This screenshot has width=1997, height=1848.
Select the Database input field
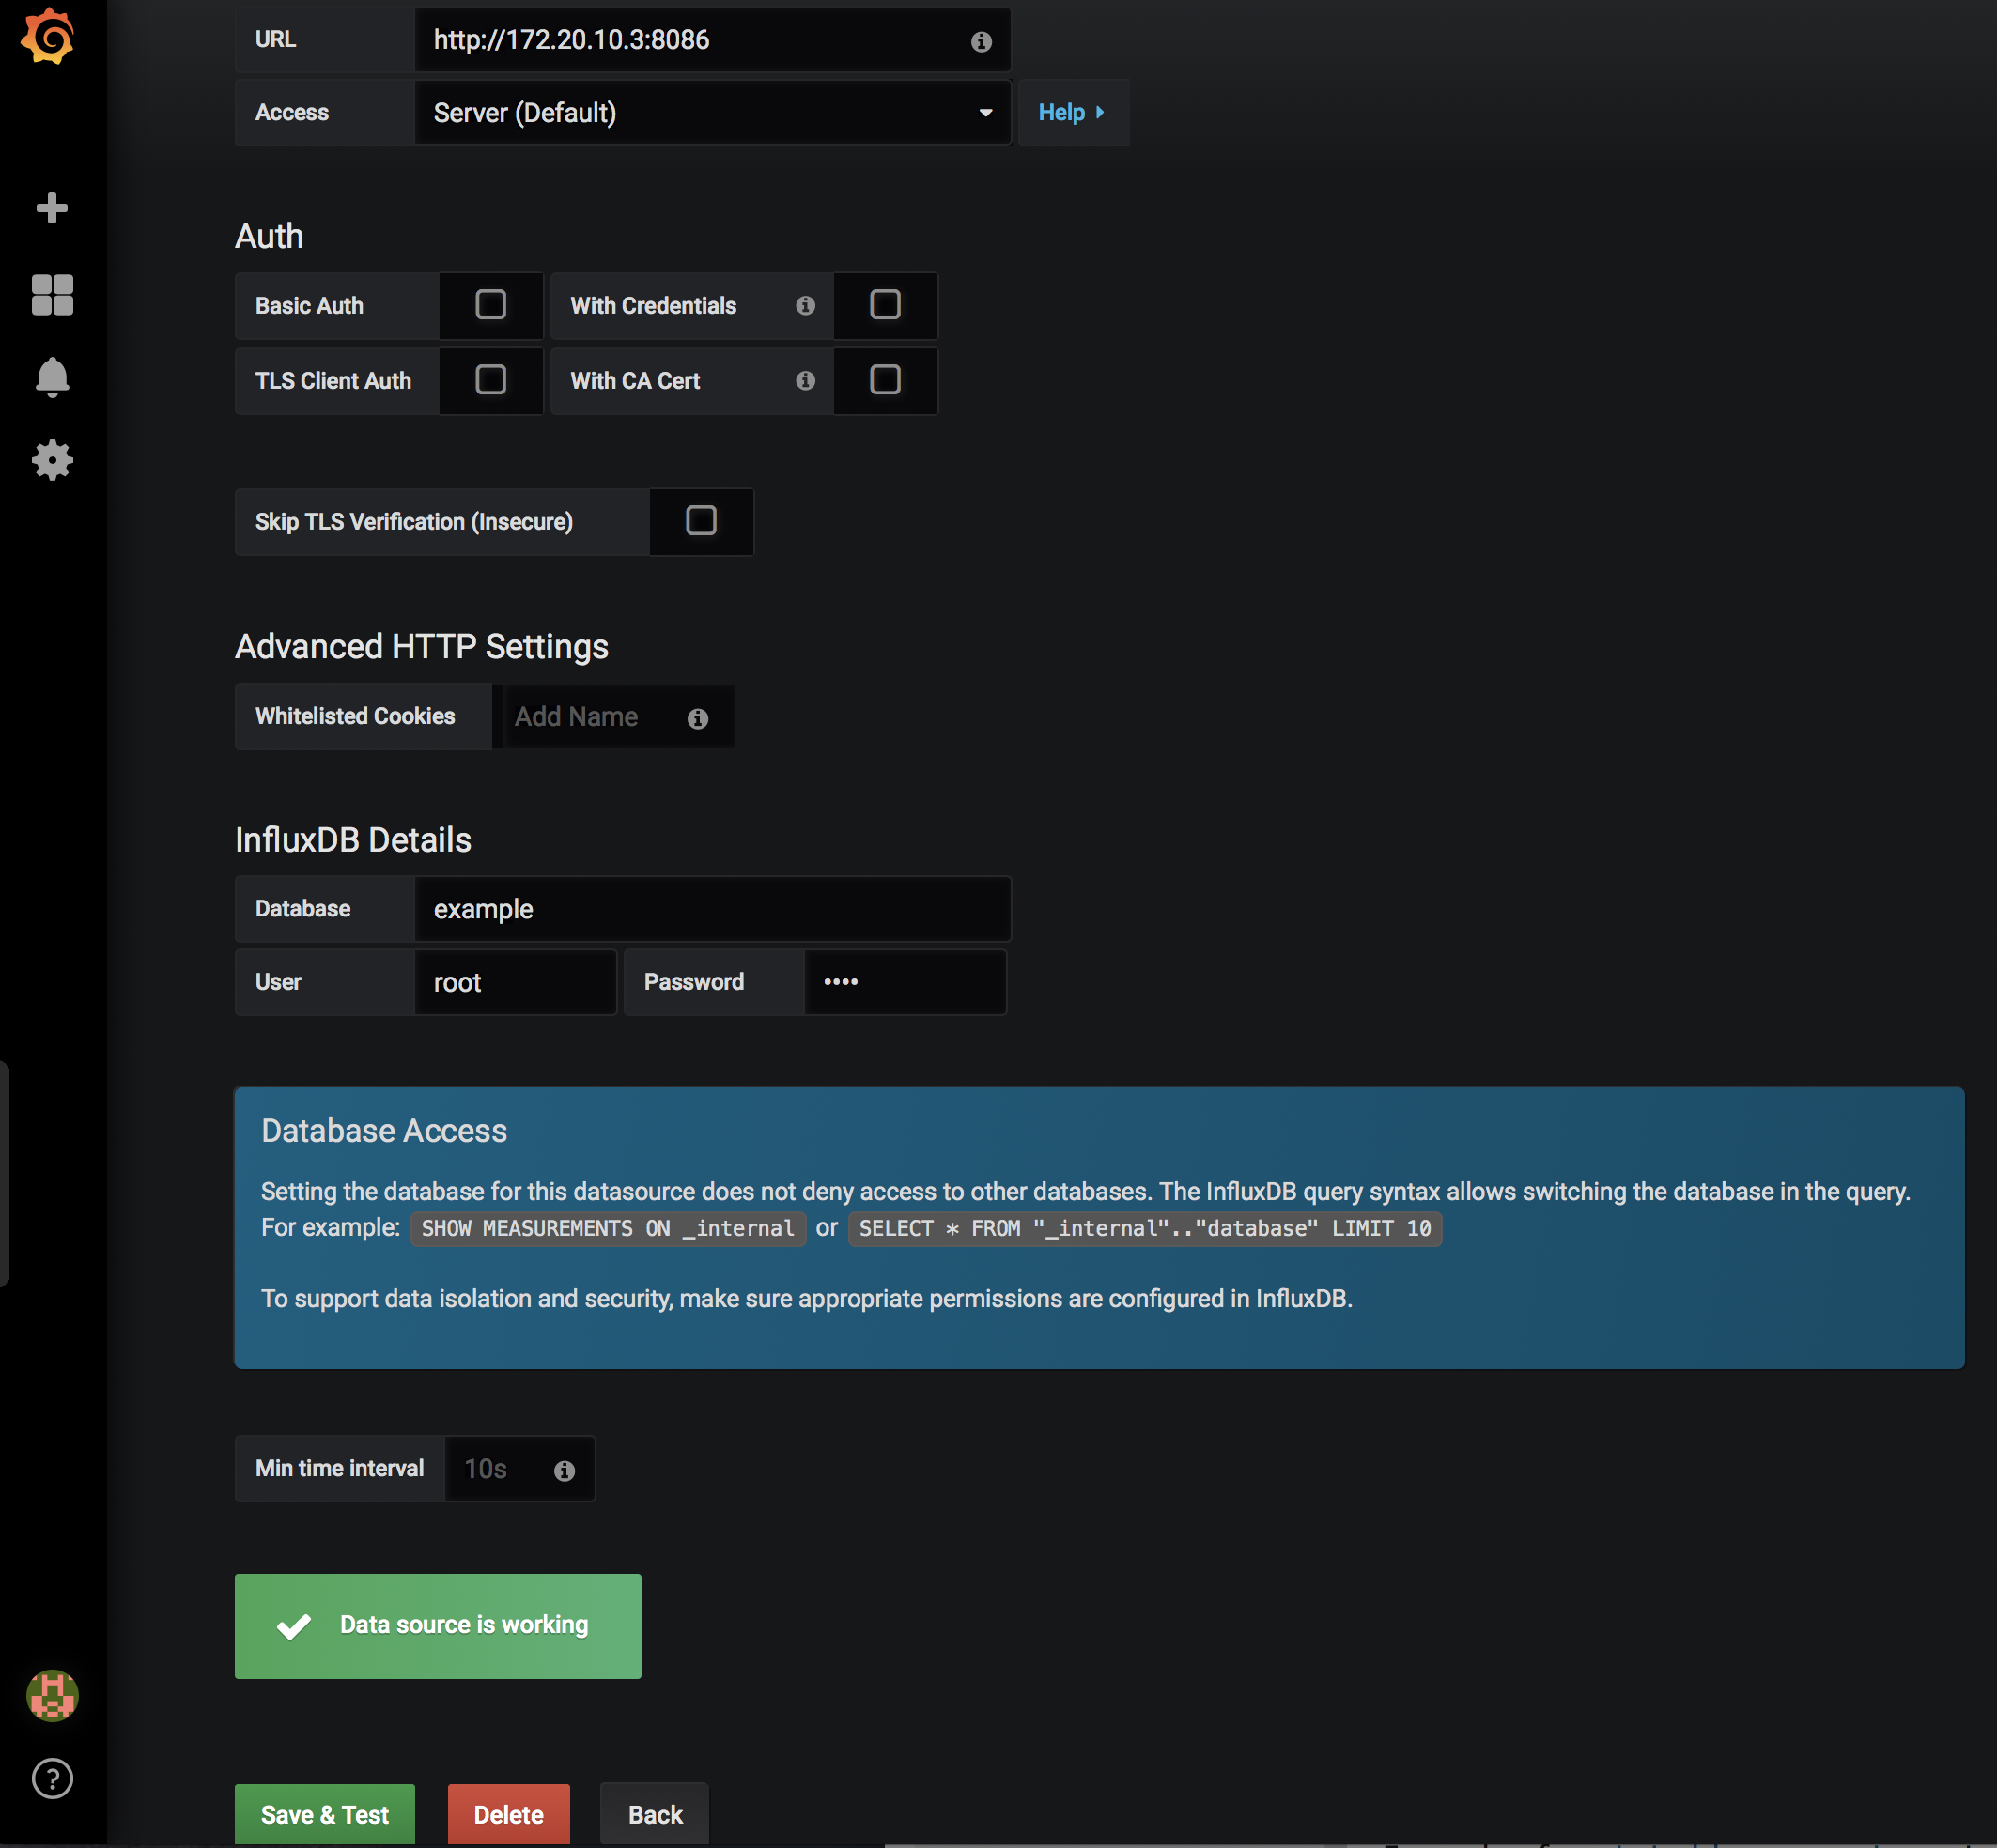pos(713,907)
